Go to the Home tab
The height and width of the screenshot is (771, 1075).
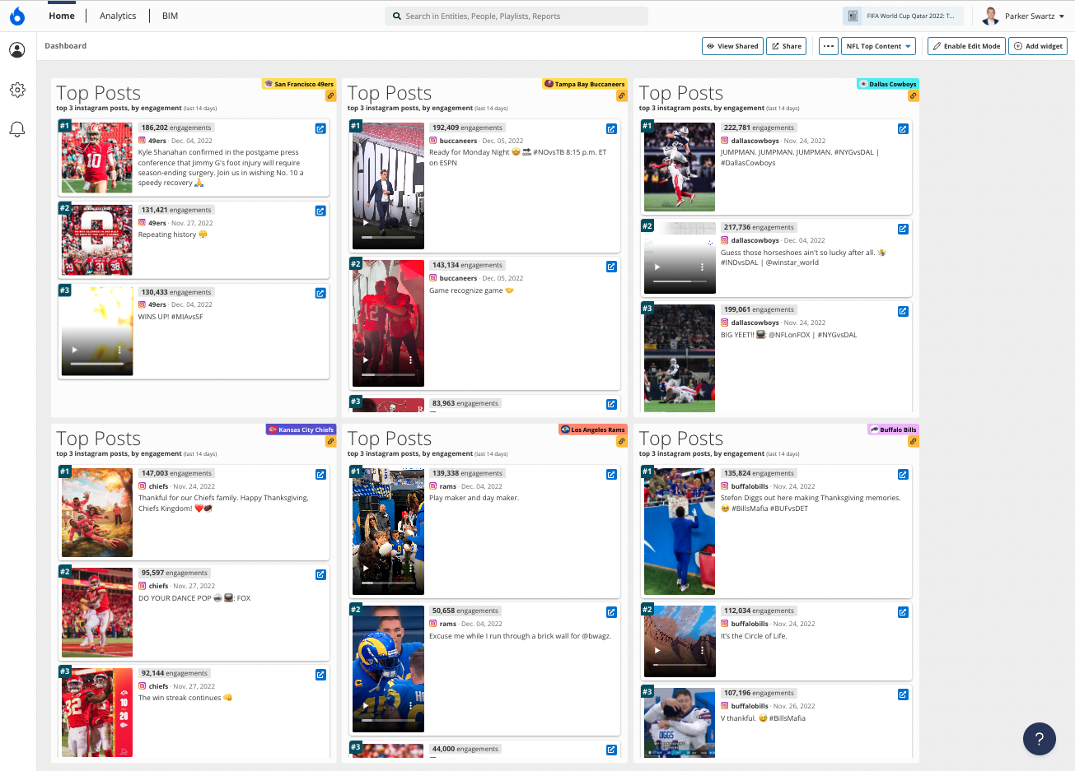tap(62, 16)
